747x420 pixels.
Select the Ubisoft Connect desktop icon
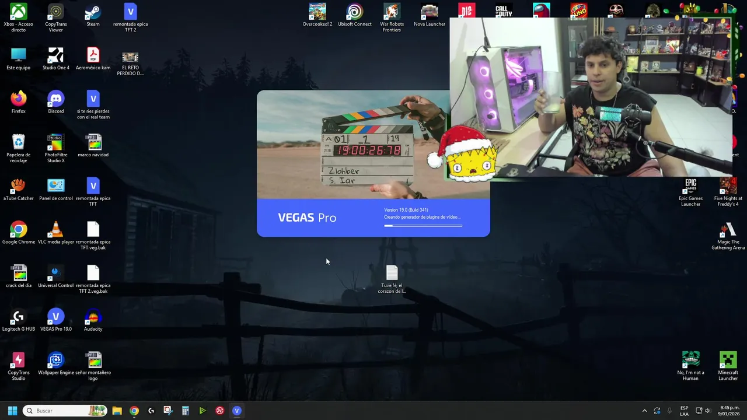[x=355, y=15]
